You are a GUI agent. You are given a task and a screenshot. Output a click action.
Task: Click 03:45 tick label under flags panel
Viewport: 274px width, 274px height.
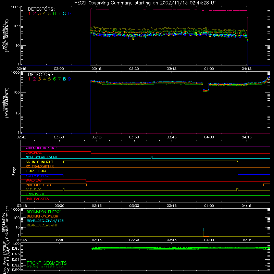click(x=172, y=206)
